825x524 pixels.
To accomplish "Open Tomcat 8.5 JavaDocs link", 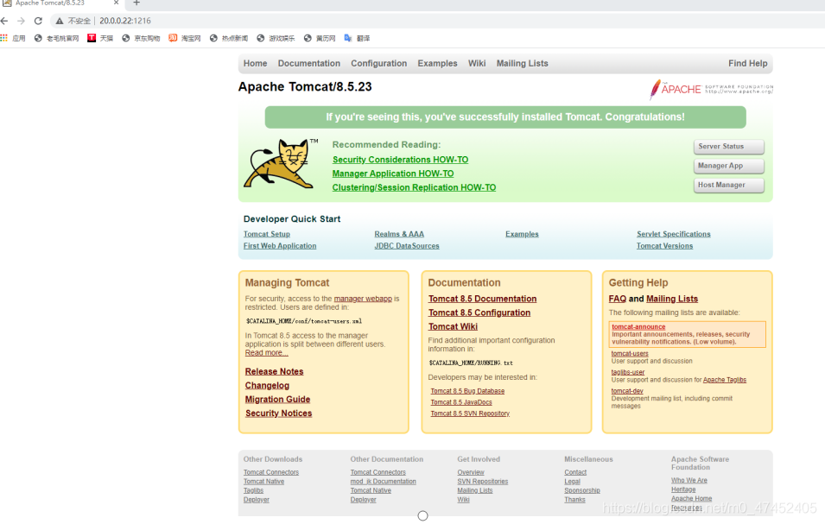I will pos(461,402).
